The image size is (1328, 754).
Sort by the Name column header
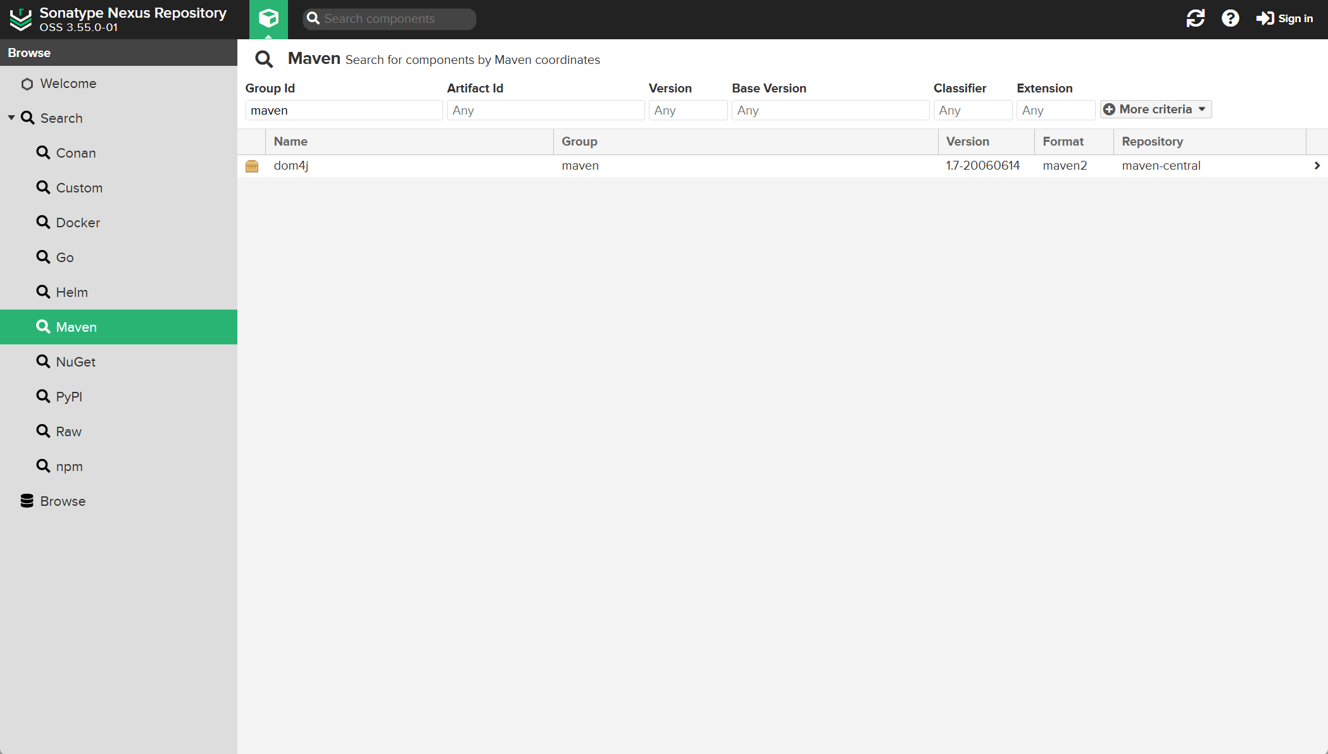(291, 142)
